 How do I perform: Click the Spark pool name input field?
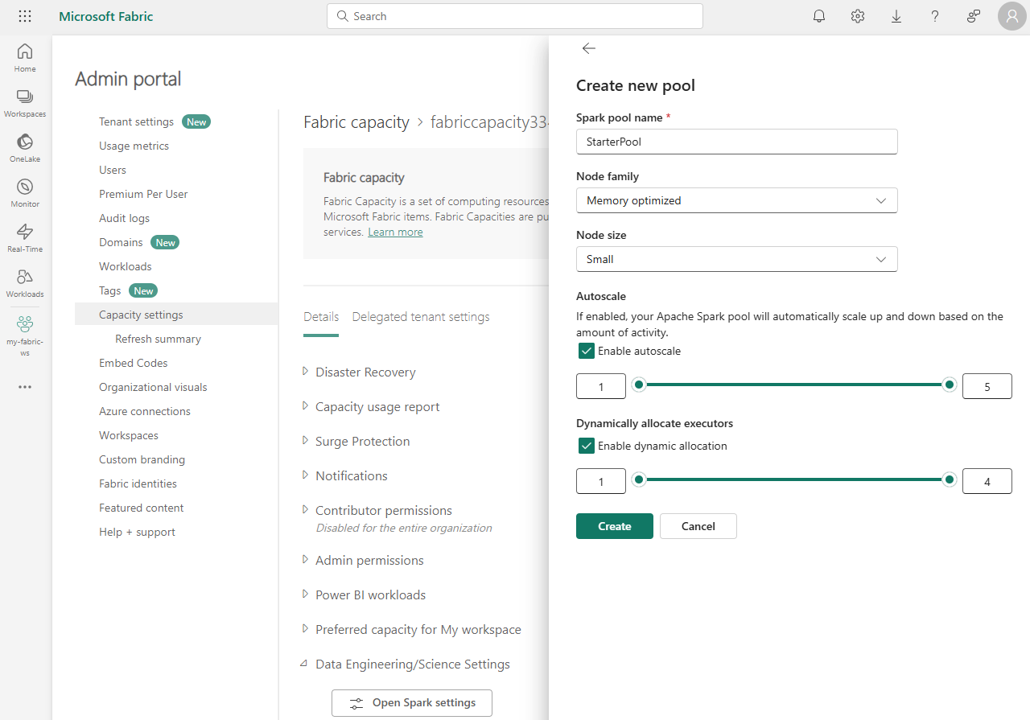pyautogui.click(x=736, y=142)
